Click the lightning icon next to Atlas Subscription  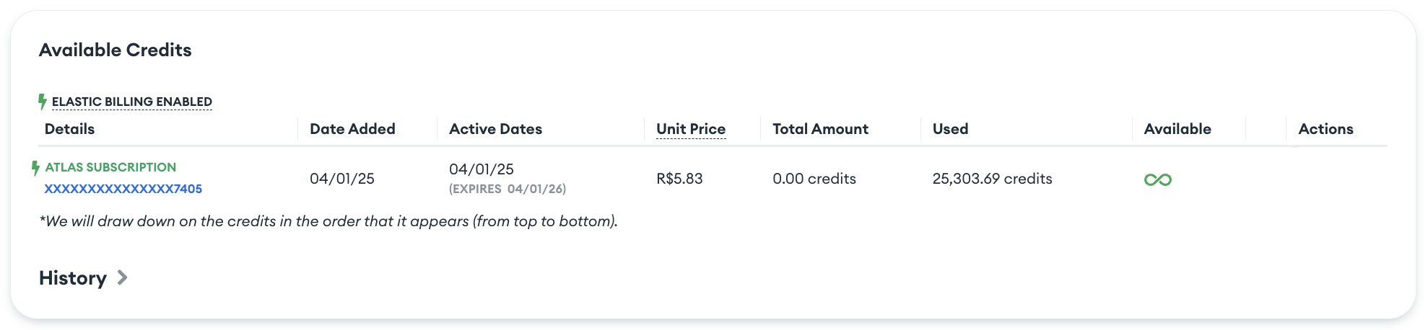coord(35,168)
